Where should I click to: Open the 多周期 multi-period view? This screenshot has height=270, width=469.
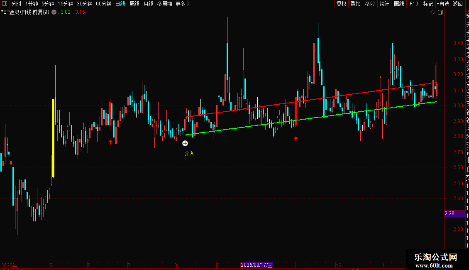(164, 4)
